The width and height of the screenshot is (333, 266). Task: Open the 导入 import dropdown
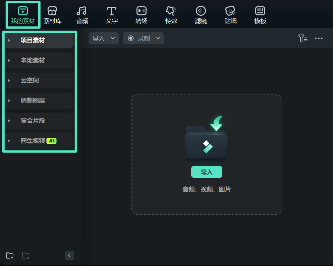(x=104, y=39)
